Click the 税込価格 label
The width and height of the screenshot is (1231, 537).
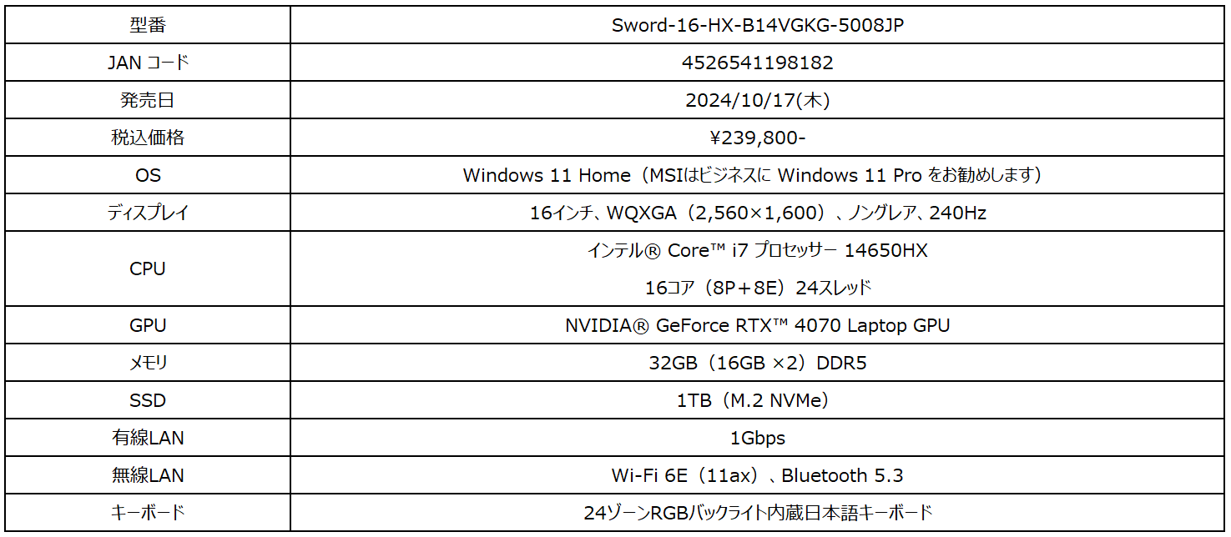pos(148,138)
